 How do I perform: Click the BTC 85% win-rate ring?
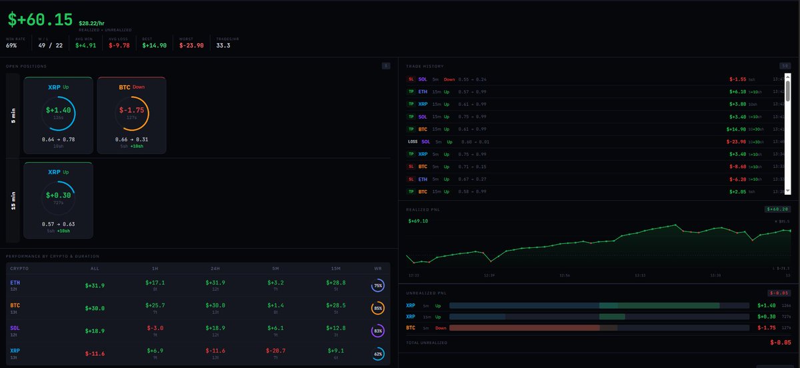(378, 309)
